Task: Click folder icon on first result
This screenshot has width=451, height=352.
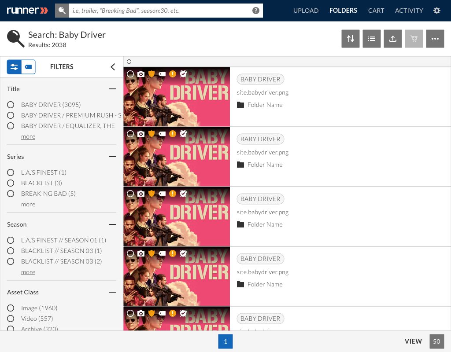Action: click(240, 105)
